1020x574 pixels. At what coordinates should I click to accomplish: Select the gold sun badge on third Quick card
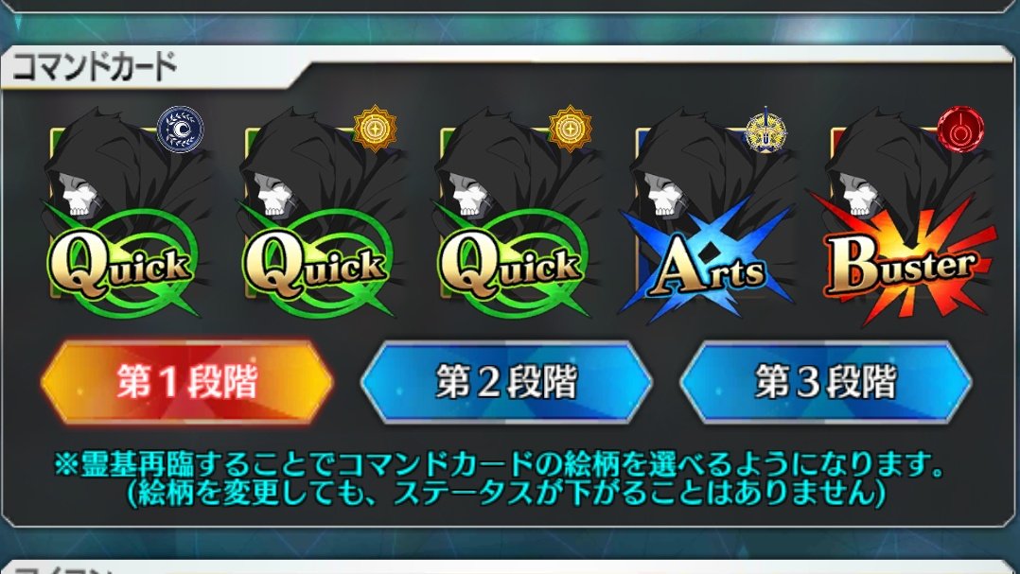[570, 128]
